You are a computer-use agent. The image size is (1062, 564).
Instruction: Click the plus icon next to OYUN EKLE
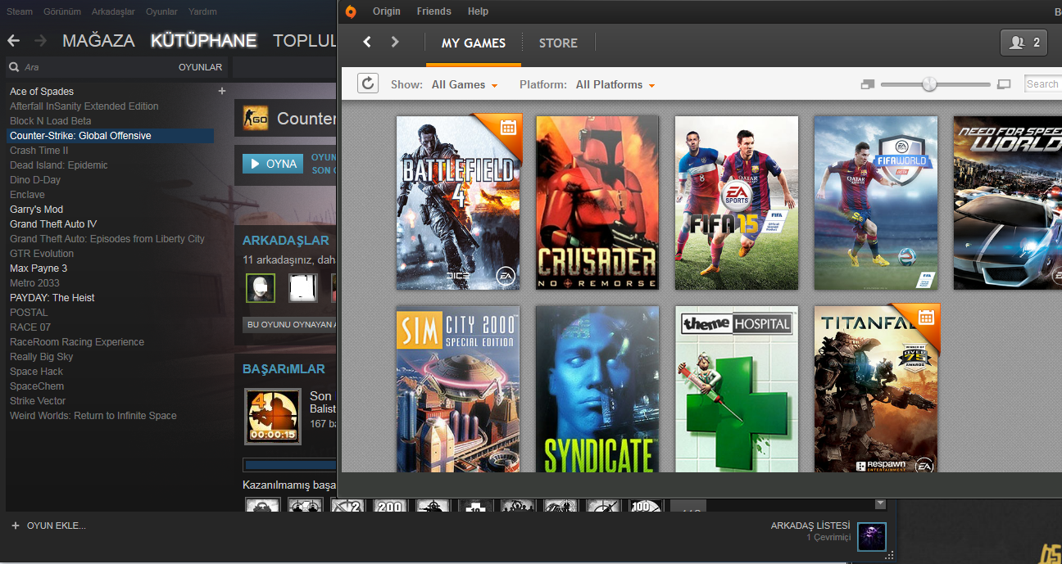pos(15,526)
